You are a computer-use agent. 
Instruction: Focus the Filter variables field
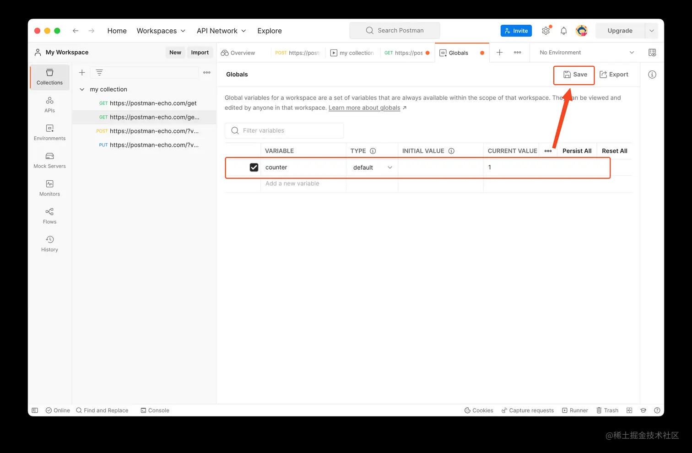click(284, 130)
